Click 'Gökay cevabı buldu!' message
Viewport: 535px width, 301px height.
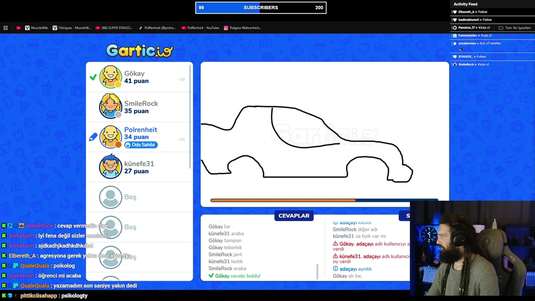234,276
